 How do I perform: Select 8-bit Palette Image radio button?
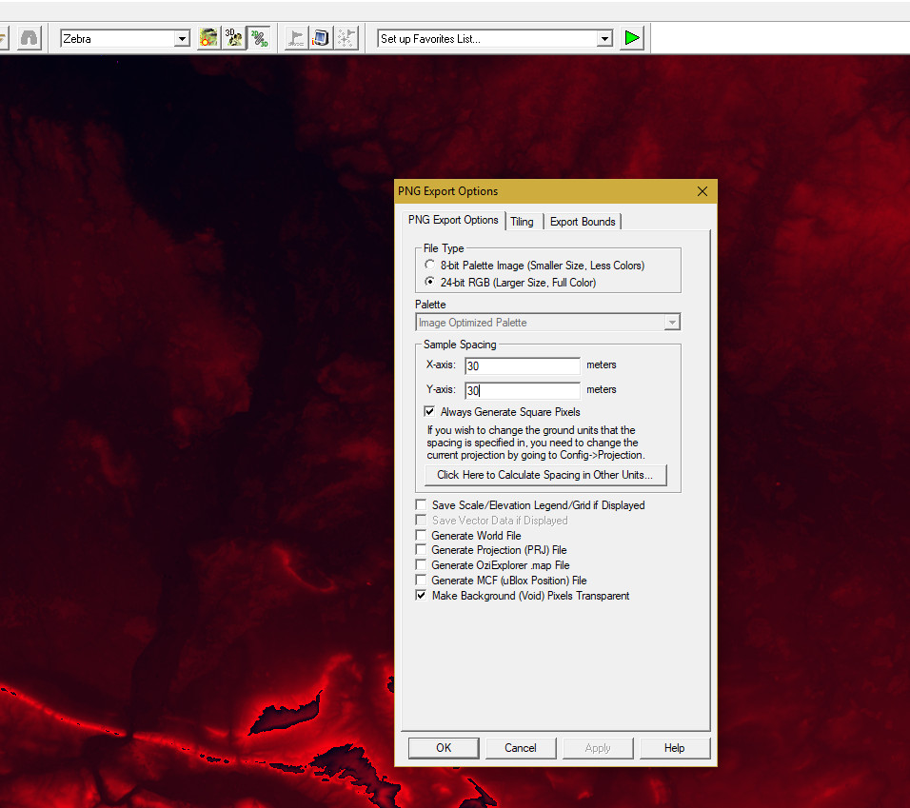[429, 266]
